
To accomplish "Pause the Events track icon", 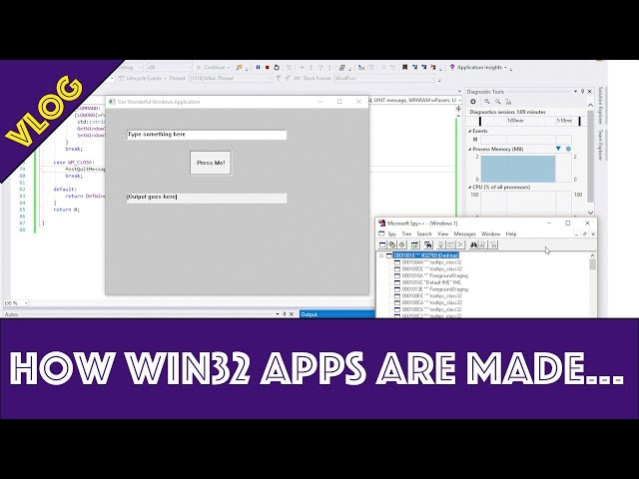I will pos(475,140).
